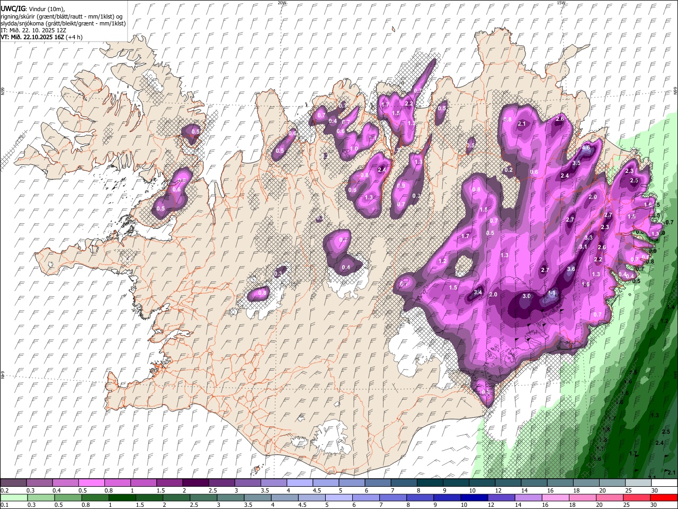This screenshot has height=509, width=678.
Task: Click the light pink 16 swatch in the bottom scale
Action: [x=556, y=498]
